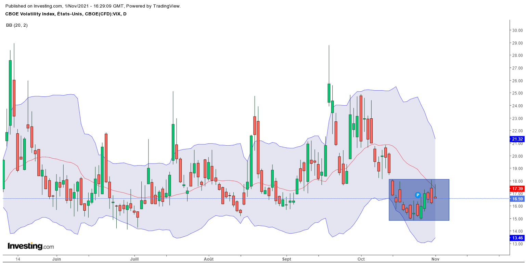Click the 16.00 price scale value
This screenshot has width=527, height=264.
517,206
